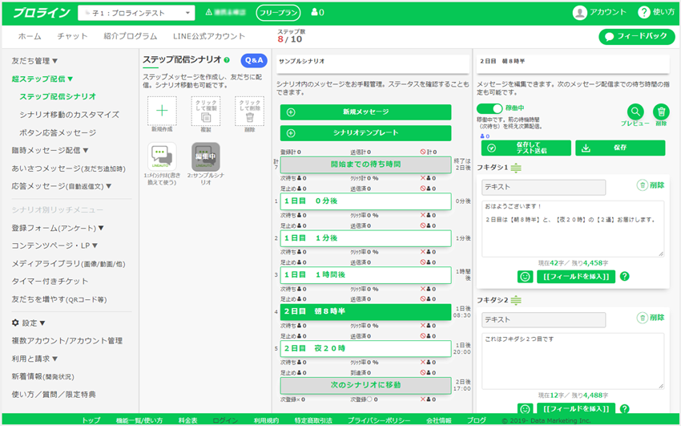
Task: Select step 1日目 1分後
Action: [x=365, y=238]
